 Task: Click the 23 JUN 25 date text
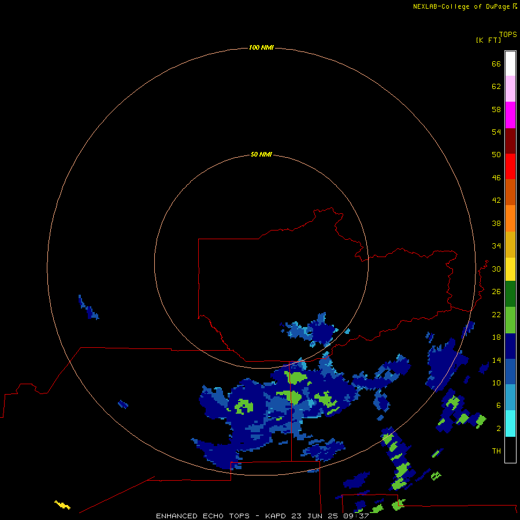pyautogui.click(x=315, y=516)
